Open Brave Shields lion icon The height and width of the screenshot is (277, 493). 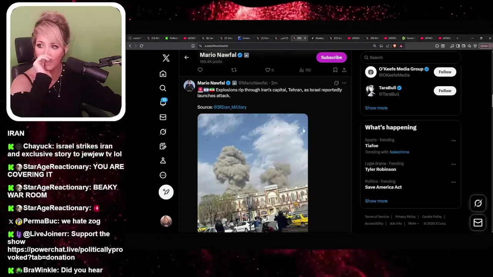(394, 46)
